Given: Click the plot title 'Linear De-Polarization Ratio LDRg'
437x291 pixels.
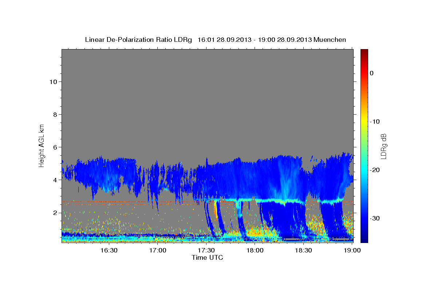Looking at the screenshot, I should [138, 40].
